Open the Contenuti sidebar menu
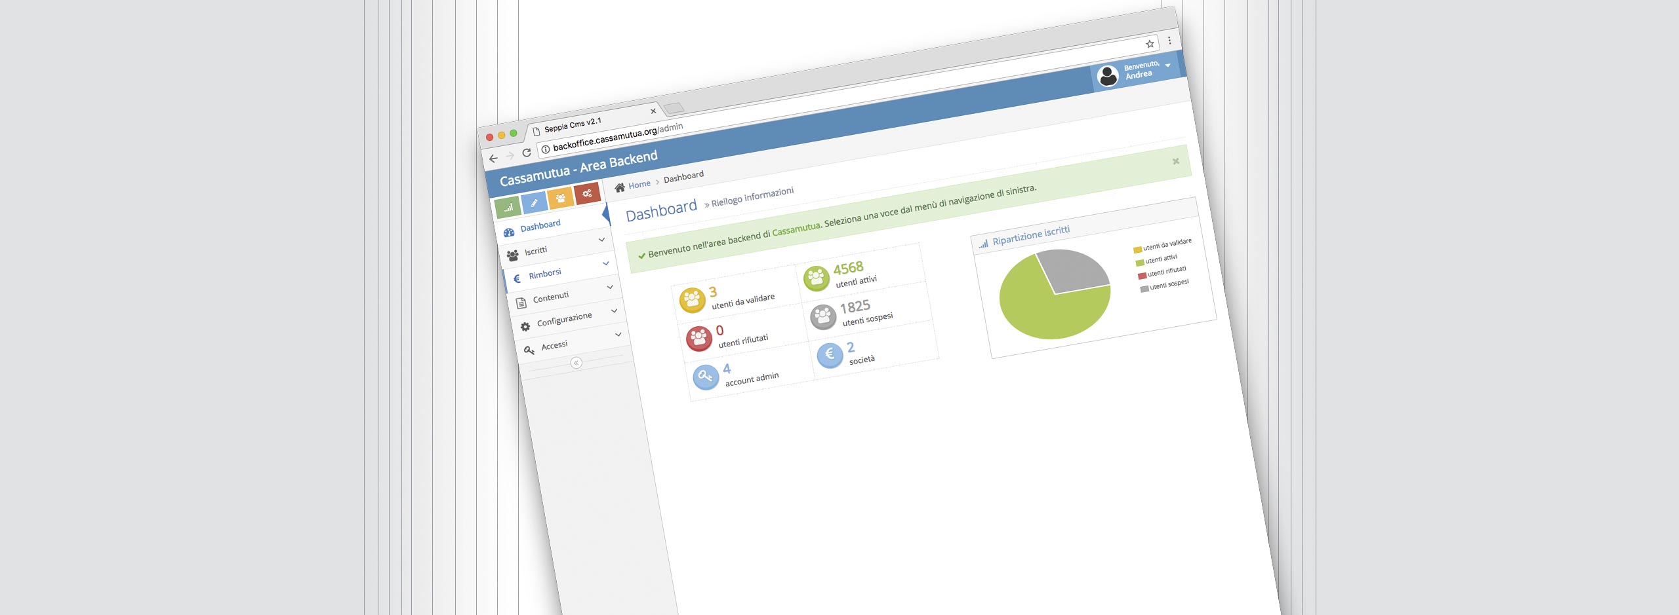Viewport: 1679px width, 615px height. click(566, 297)
